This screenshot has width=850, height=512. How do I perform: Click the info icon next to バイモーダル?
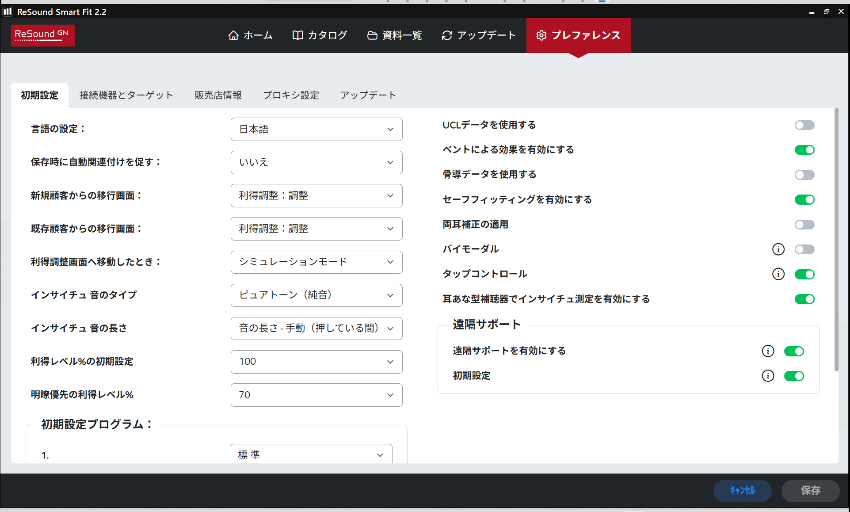778,249
